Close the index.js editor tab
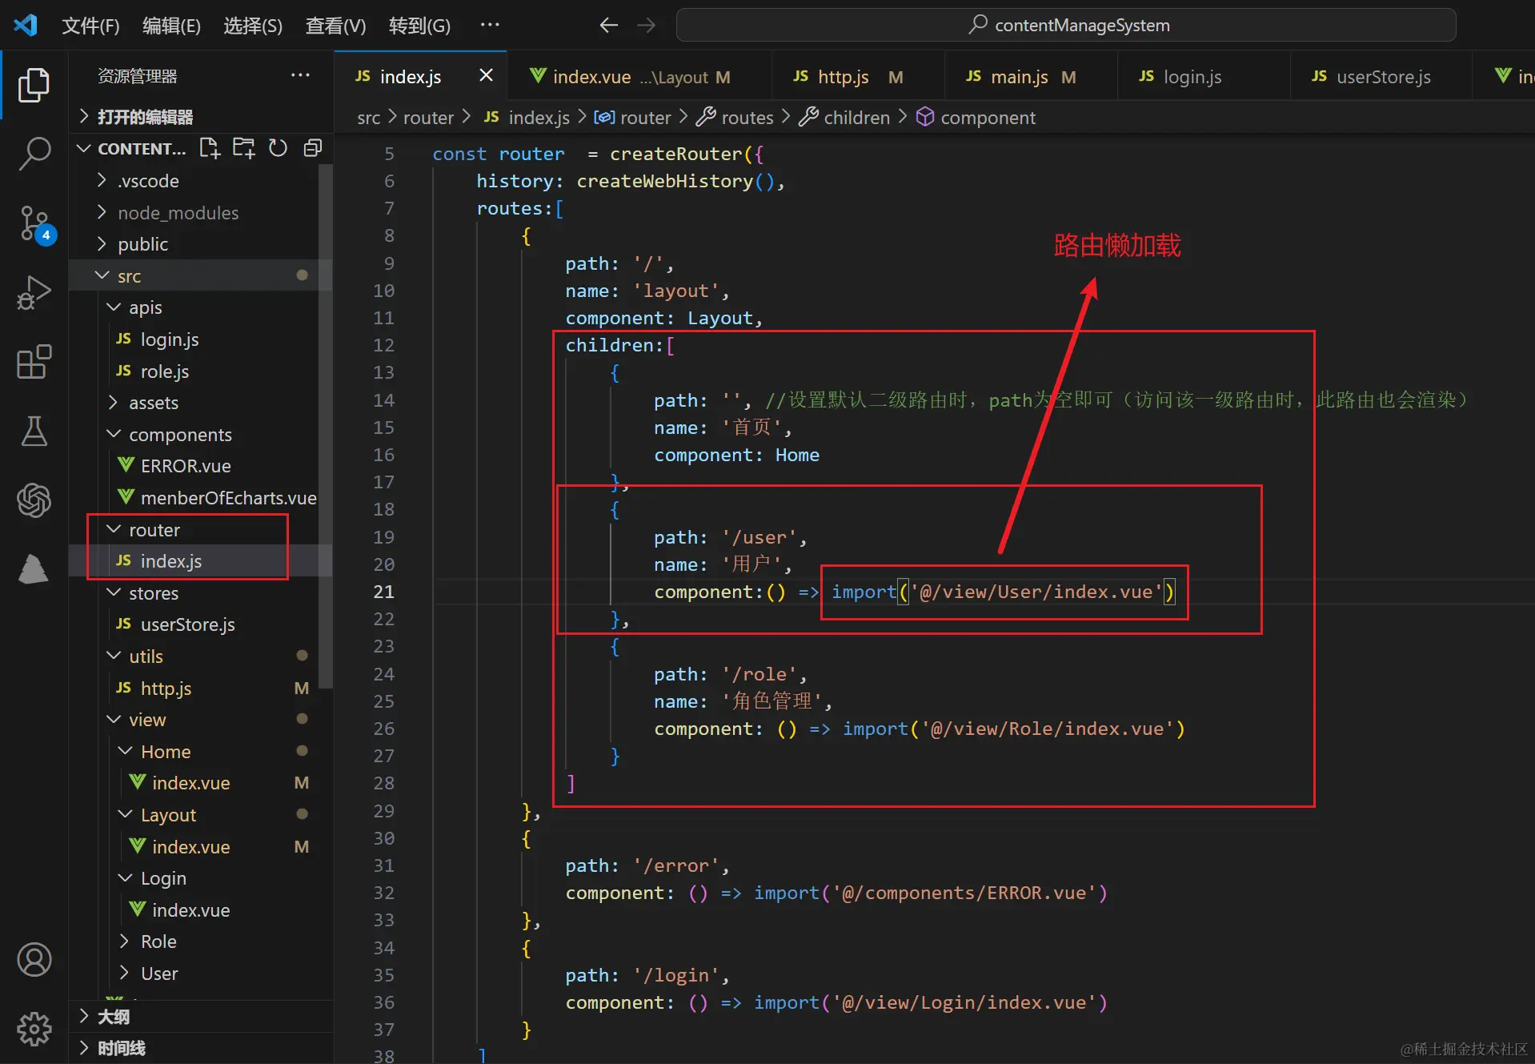 click(486, 75)
